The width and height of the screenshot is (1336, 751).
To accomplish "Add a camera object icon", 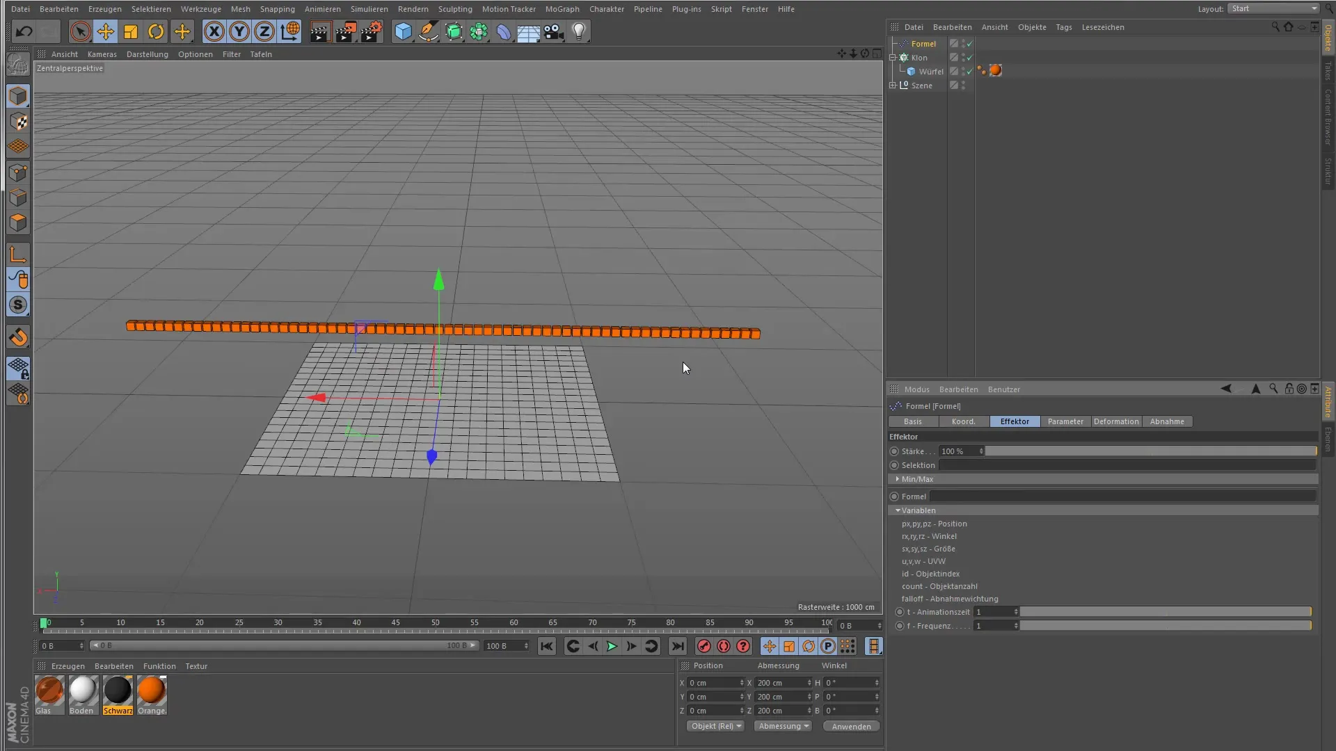I will [554, 31].
